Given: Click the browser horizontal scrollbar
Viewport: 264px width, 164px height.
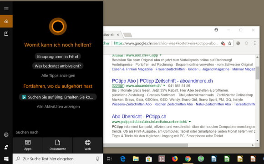Looking at the screenshot, I should tap(146, 145).
